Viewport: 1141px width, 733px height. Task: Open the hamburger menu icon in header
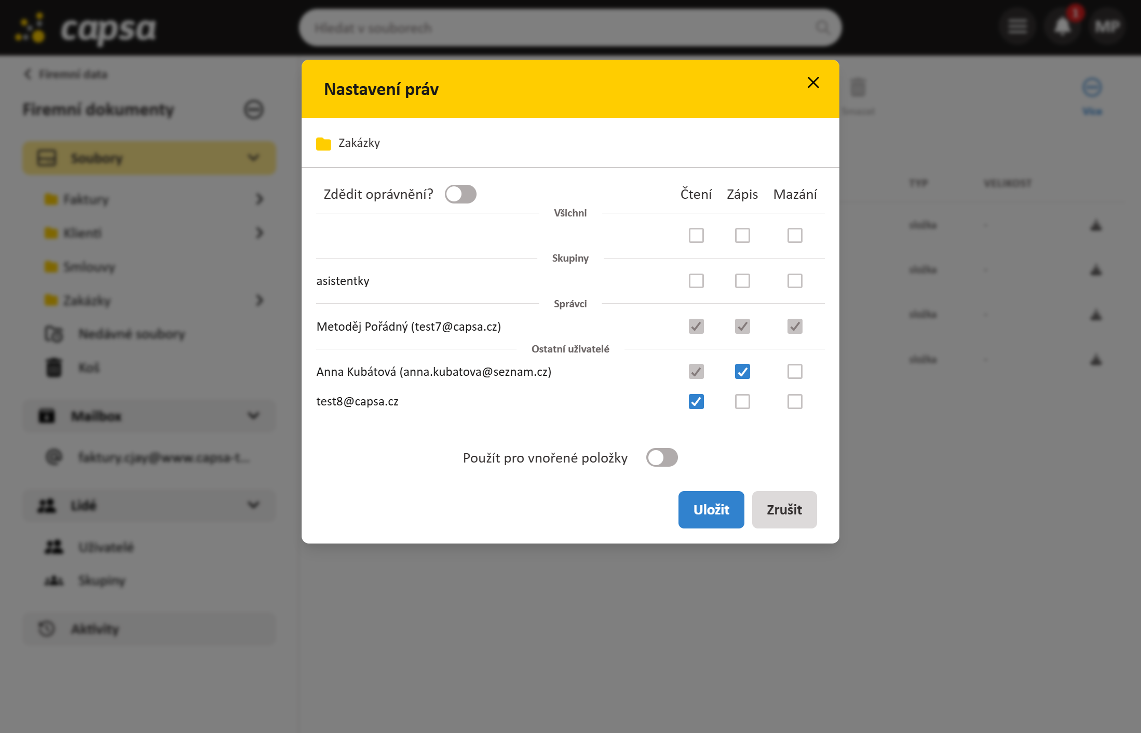[x=1017, y=26]
